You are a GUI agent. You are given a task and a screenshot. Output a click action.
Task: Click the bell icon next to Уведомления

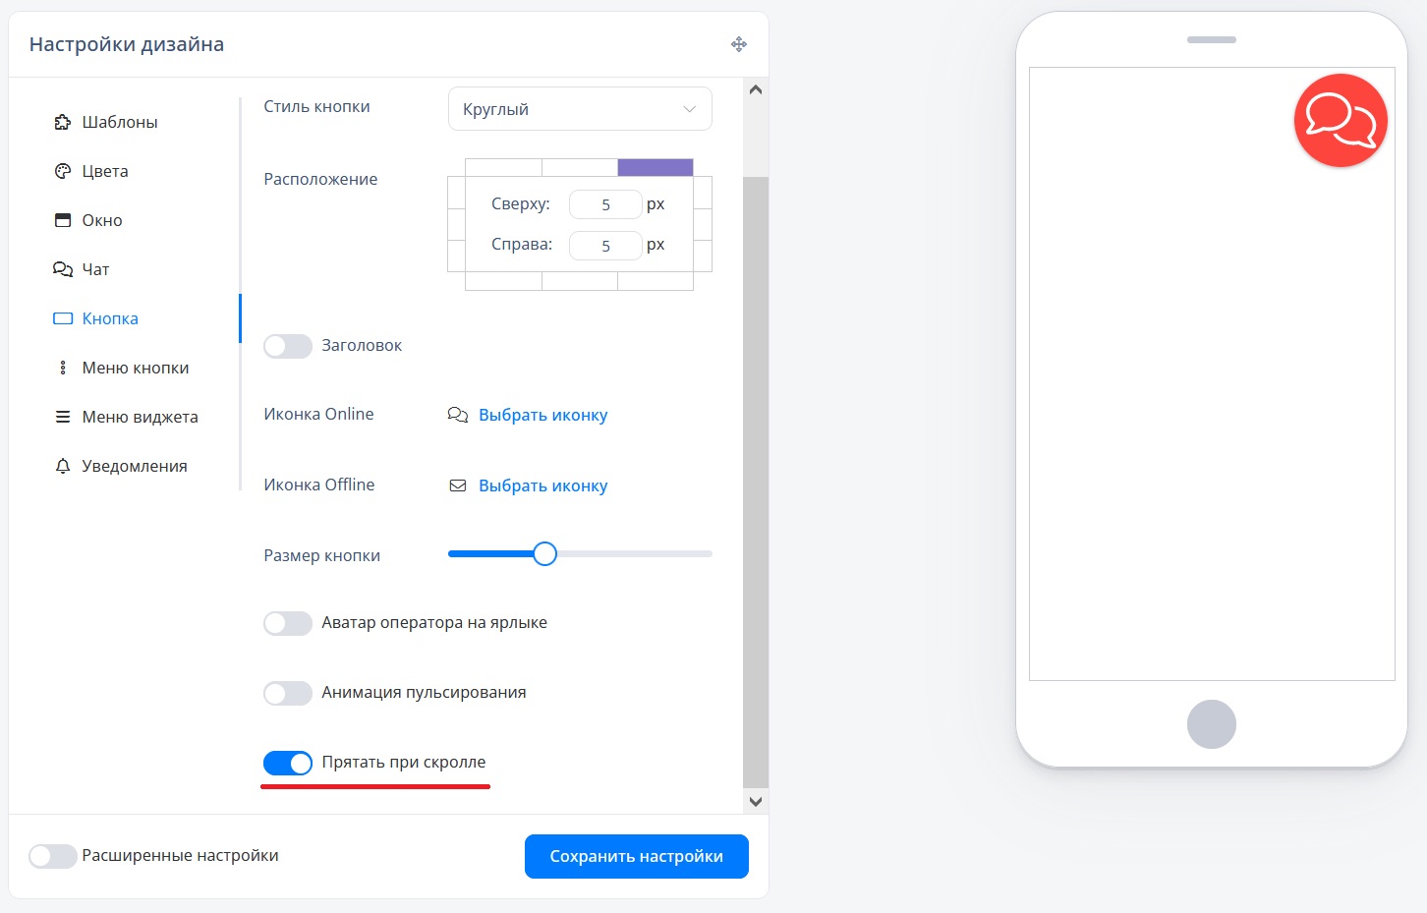point(63,466)
